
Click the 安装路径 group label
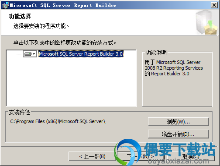coord(19,112)
